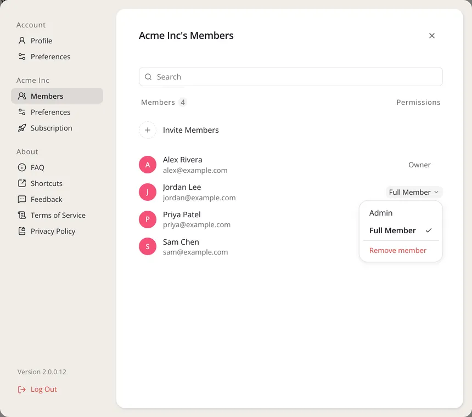This screenshot has width=472, height=417.
Task: Click the members count badge 4
Action: tap(182, 102)
